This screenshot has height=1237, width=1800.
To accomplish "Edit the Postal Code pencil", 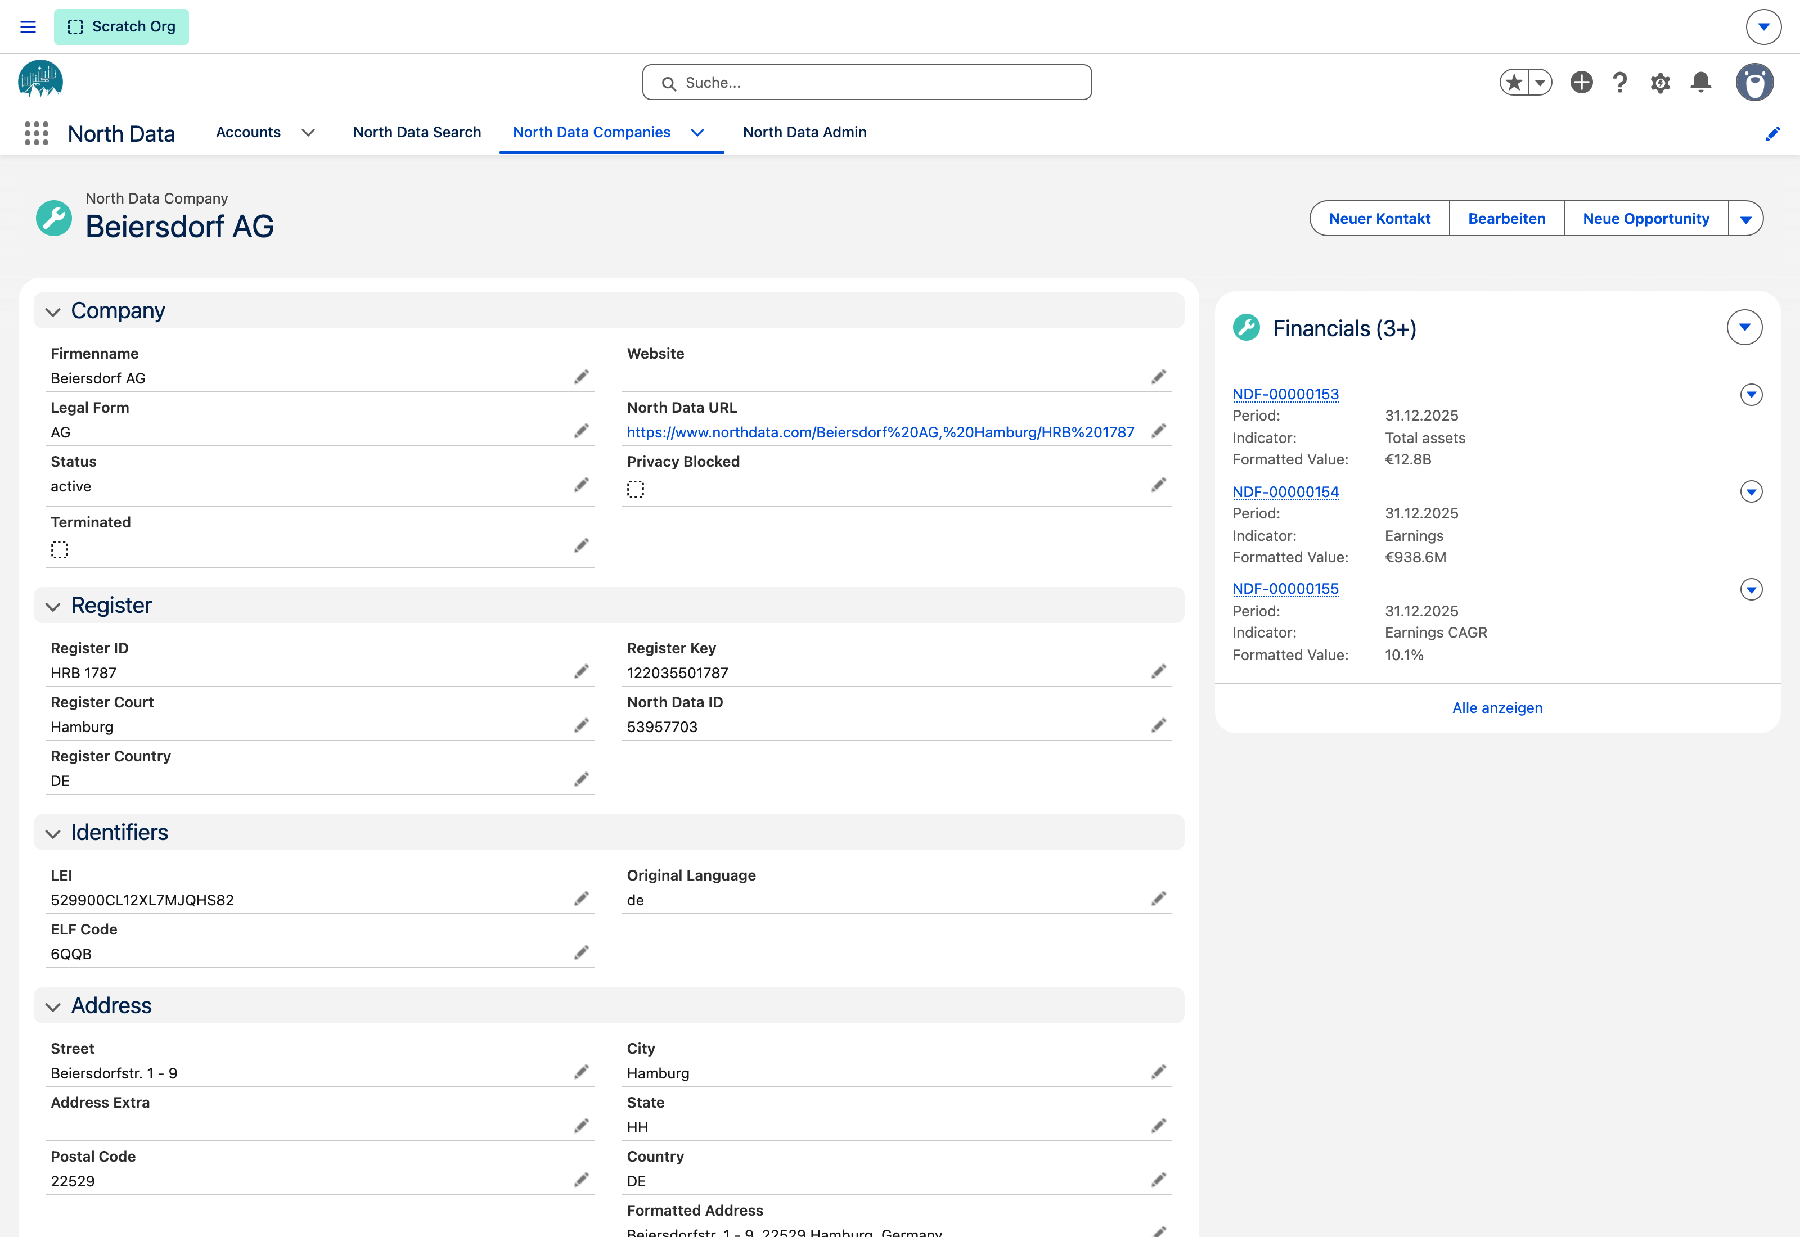I will pos(582,1180).
